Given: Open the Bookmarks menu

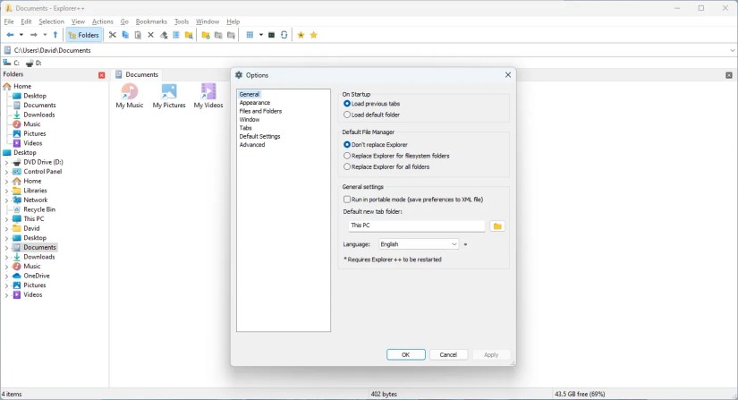Looking at the screenshot, I should click(151, 21).
